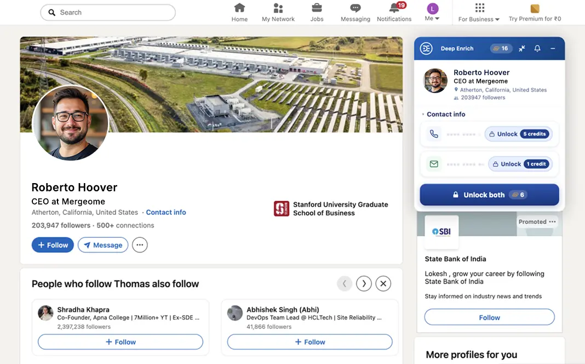Open Stanford University Graduate School of Business
Viewport: 585px width, 364px height.
coord(340,209)
